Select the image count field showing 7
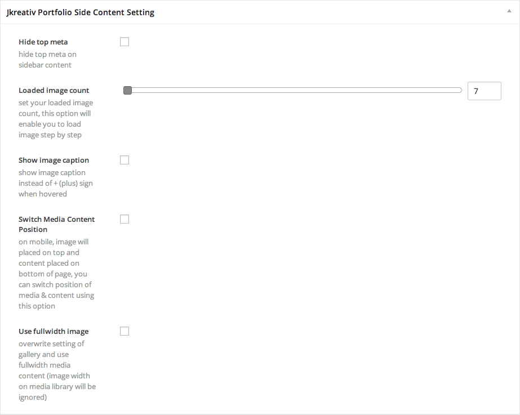 484,91
